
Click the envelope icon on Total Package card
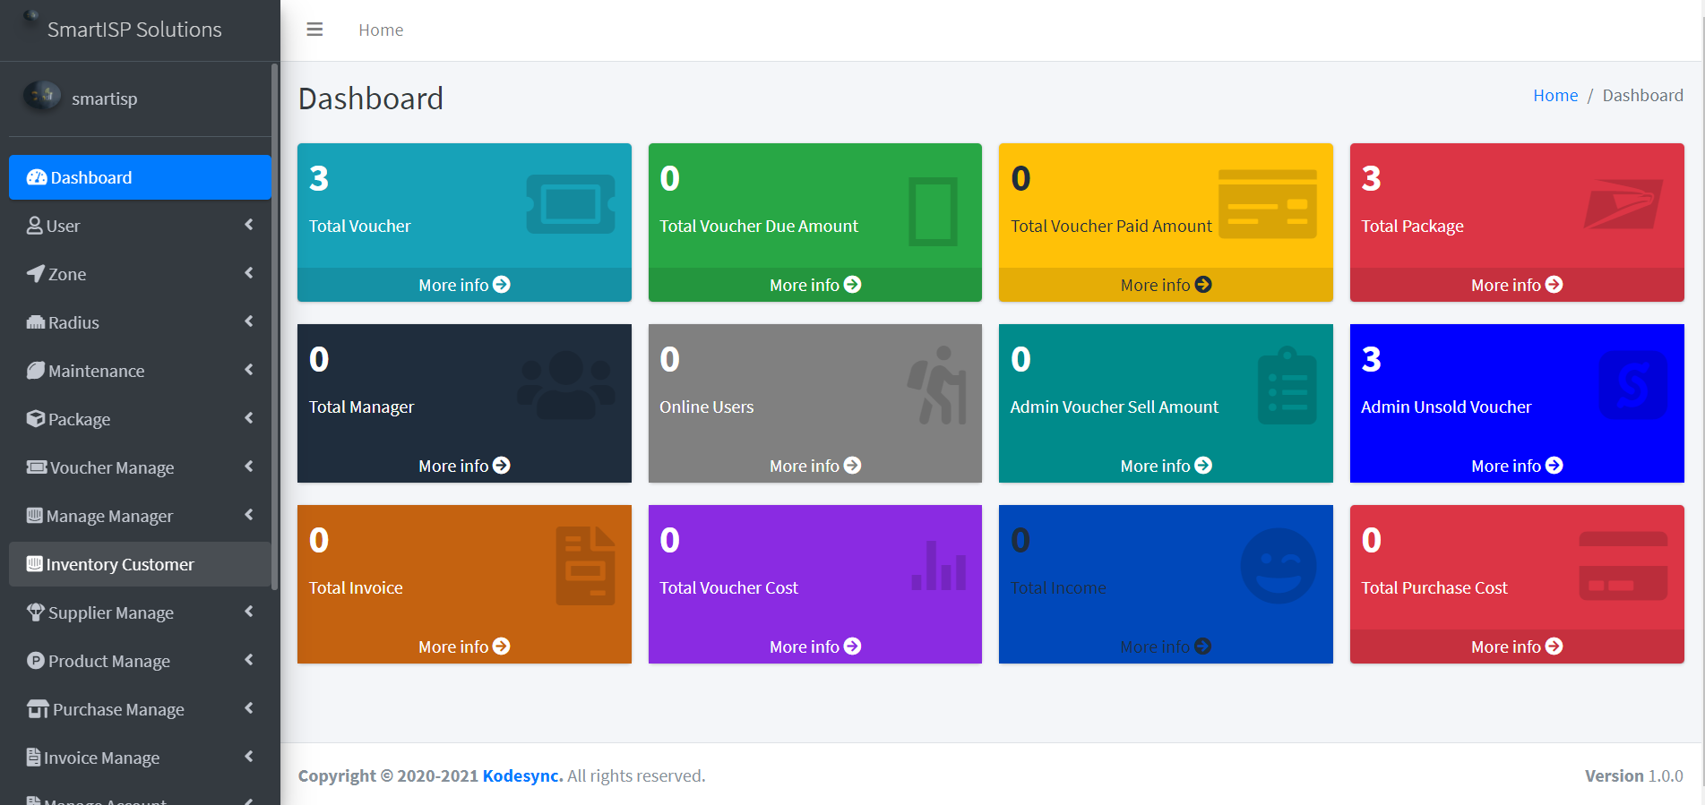pos(1623,204)
